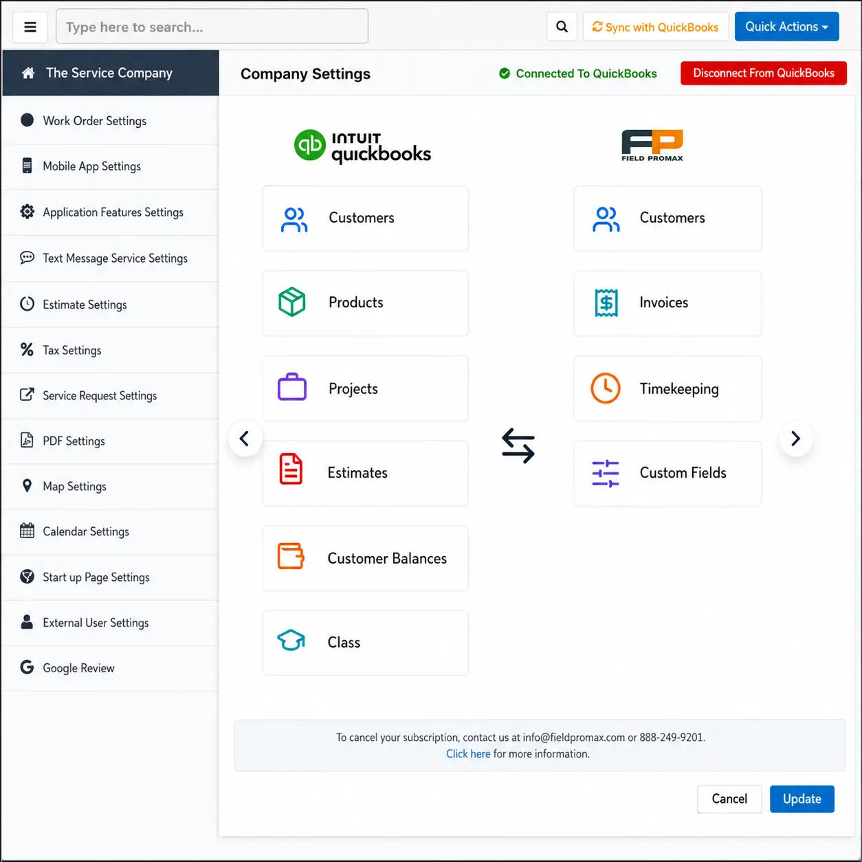Viewport: 862px width, 862px height.
Task: Click the Mobile App Settings phone icon
Action: tap(27, 166)
